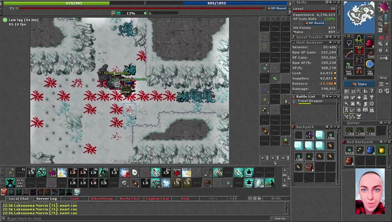Click the blue orb equipment slot
This screenshot has height=222, width=392.
pos(370,64)
